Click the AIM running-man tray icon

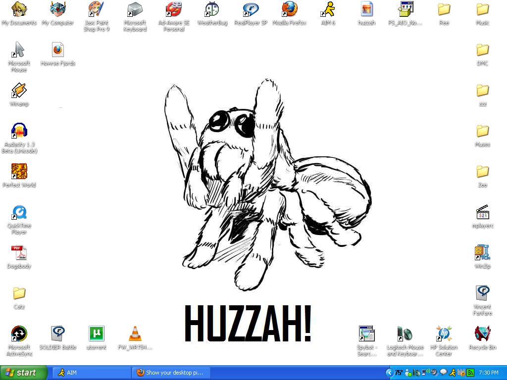tap(453, 373)
